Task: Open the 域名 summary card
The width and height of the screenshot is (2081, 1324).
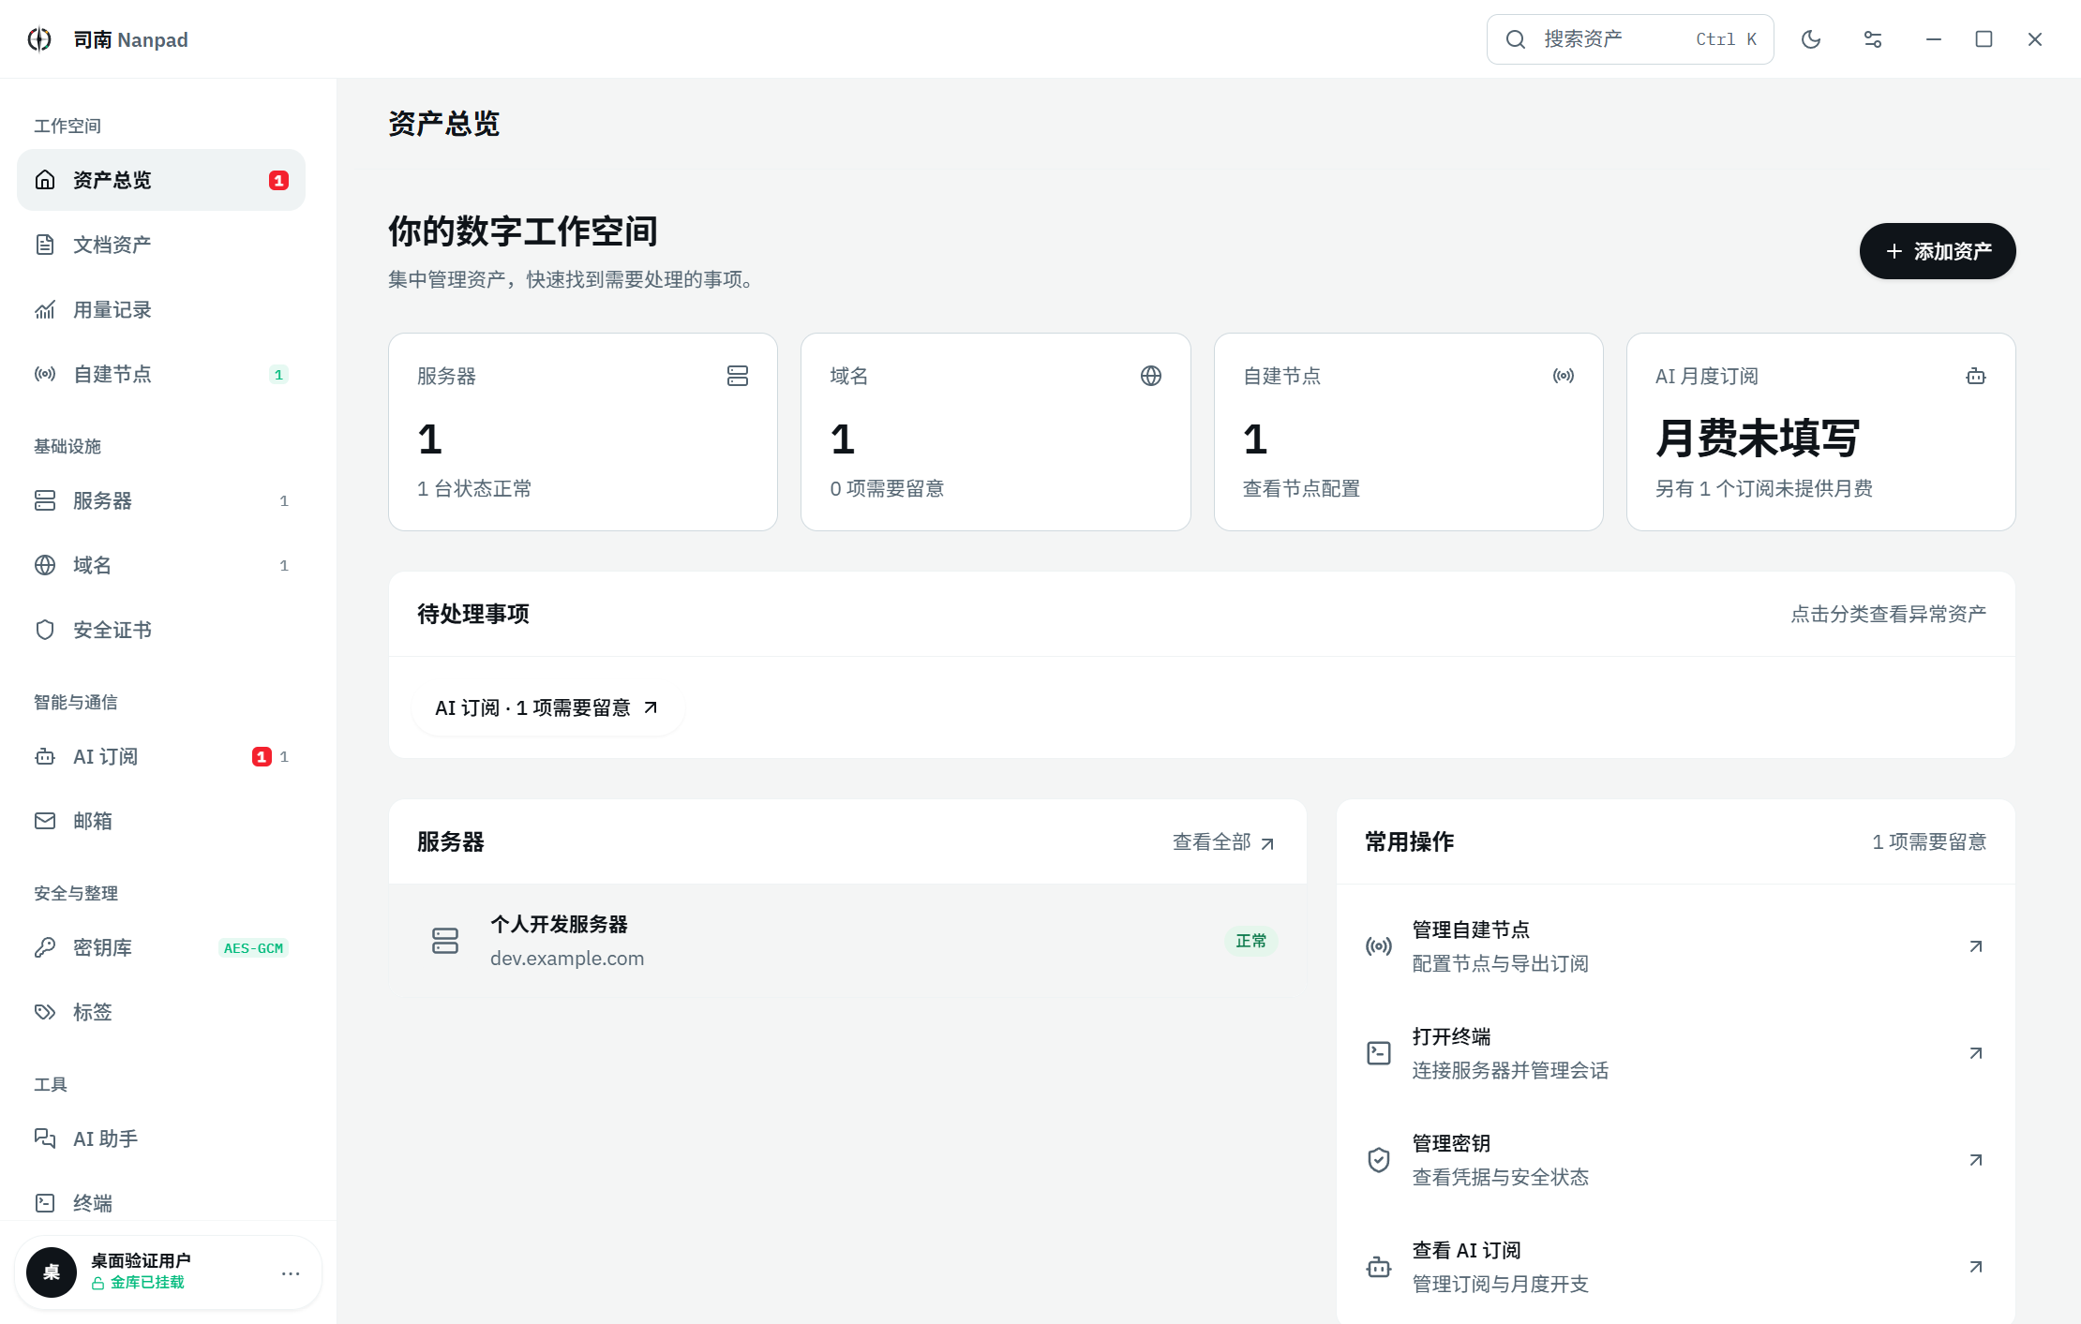Action: pyautogui.click(x=996, y=432)
